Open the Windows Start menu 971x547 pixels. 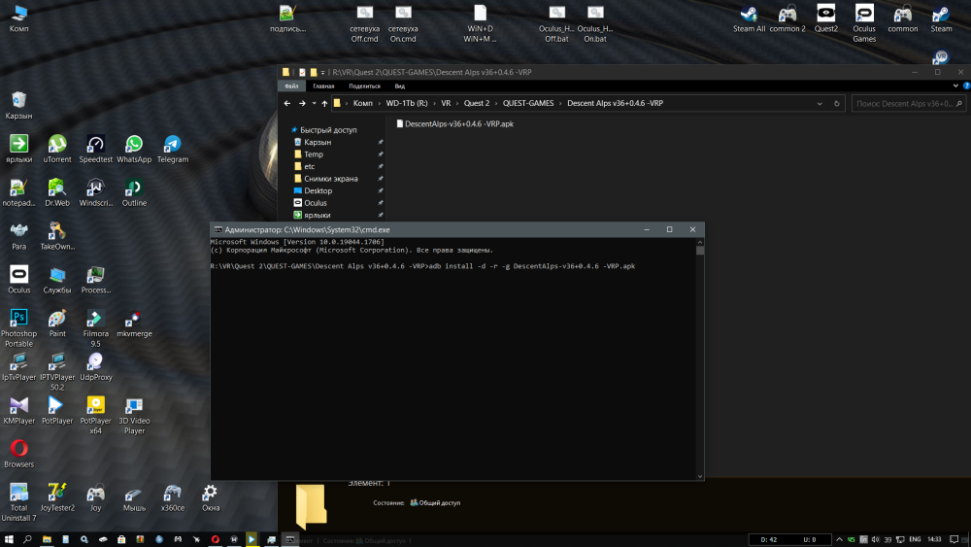coord(9,539)
